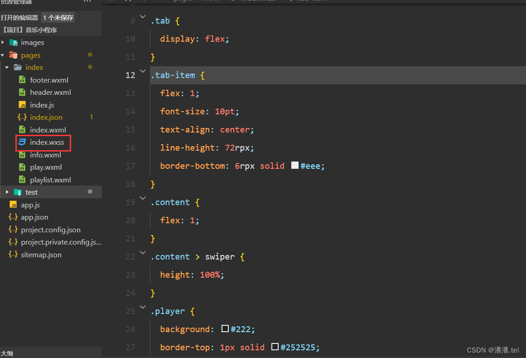
Task: Click the .tab-item selector text
Action: click(173, 75)
